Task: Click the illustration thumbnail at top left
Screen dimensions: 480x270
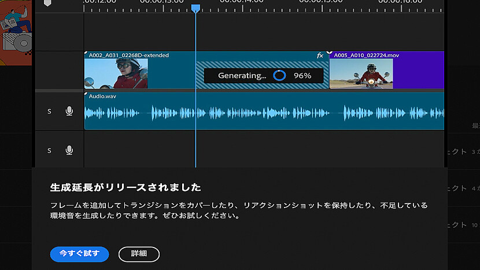Action: [x=16, y=32]
